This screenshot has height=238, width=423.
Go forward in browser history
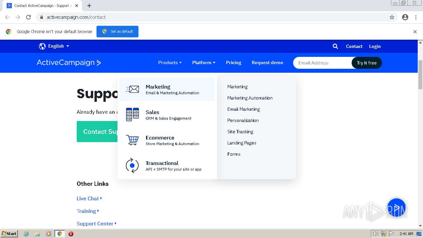[18, 17]
